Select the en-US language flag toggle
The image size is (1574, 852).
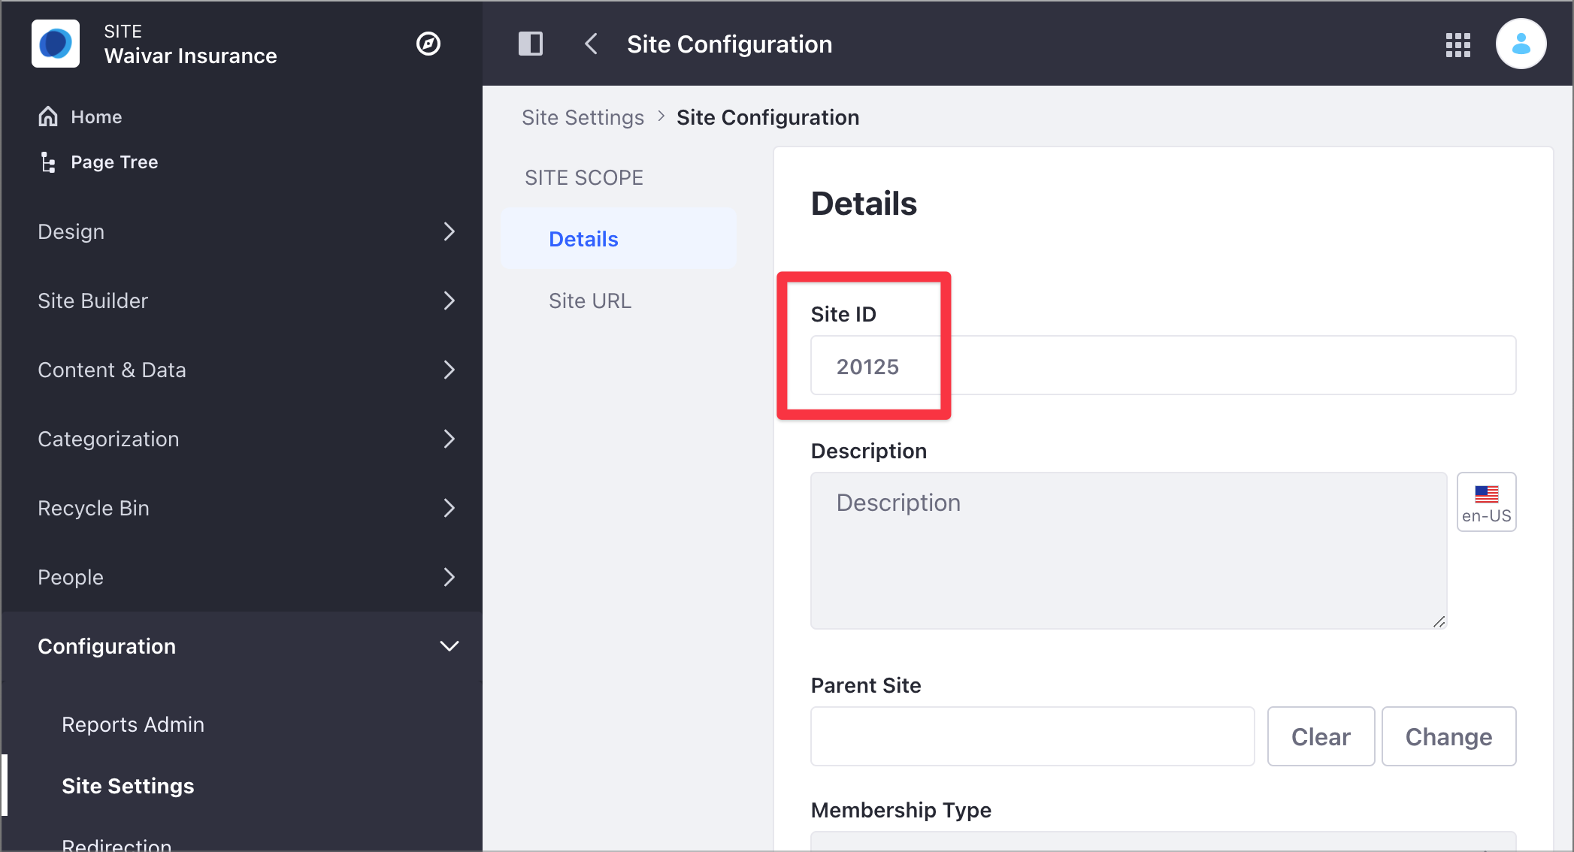(x=1487, y=502)
